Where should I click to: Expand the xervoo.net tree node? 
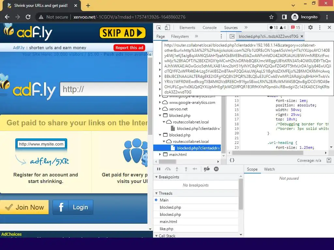pos(160,109)
